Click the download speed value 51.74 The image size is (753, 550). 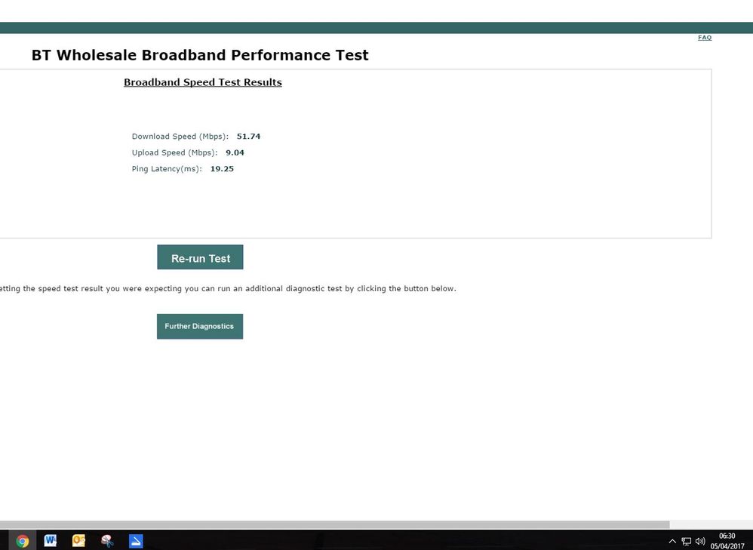point(249,137)
